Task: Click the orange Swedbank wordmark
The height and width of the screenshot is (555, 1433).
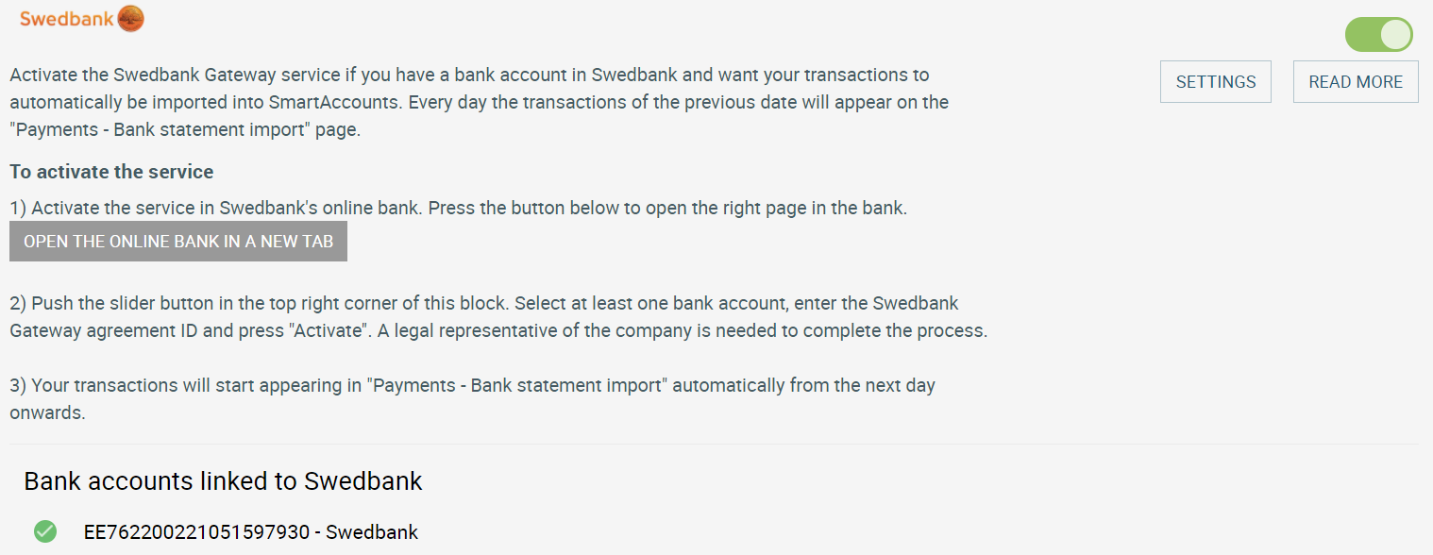Action: pyautogui.click(x=66, y=19)
